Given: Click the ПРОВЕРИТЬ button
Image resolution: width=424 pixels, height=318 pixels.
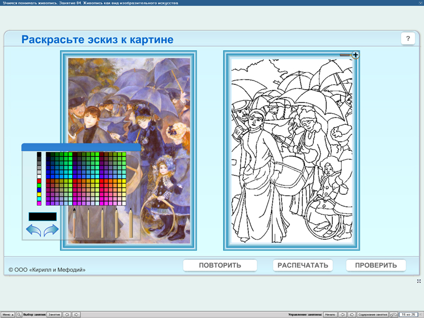Looking at the screenshot, I should click(376, 266).
